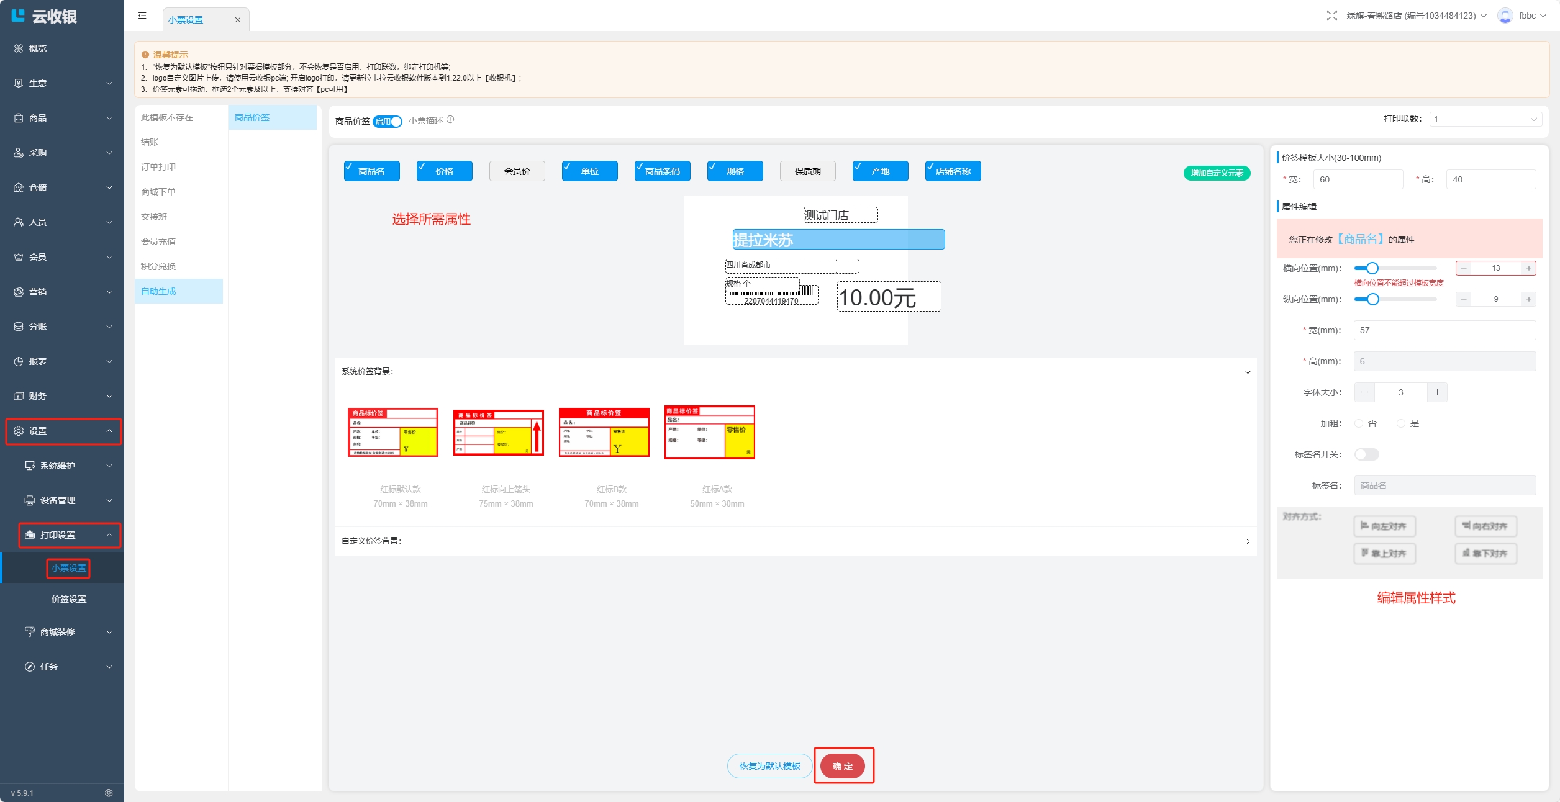Open the 打印联数 dropdown

click(x=1485, y=119)
